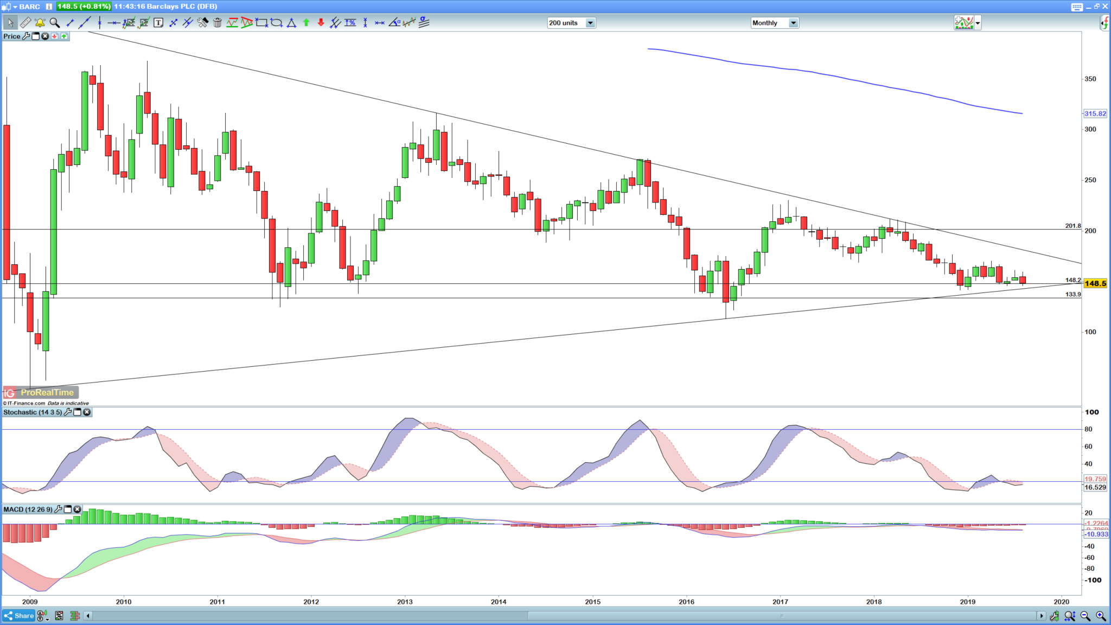This screenshot has width=1111, height=625.
Task: Choose the triangle drawing tool
Action: click(x=291, y=23)
